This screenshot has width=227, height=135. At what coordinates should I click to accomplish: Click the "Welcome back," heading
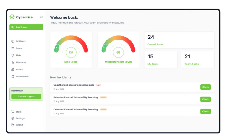point(64,17)
